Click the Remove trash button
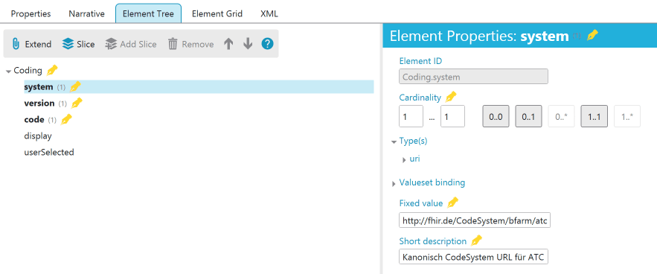Image resolution: width=657 pixels, height=274 pixels. 190,44
